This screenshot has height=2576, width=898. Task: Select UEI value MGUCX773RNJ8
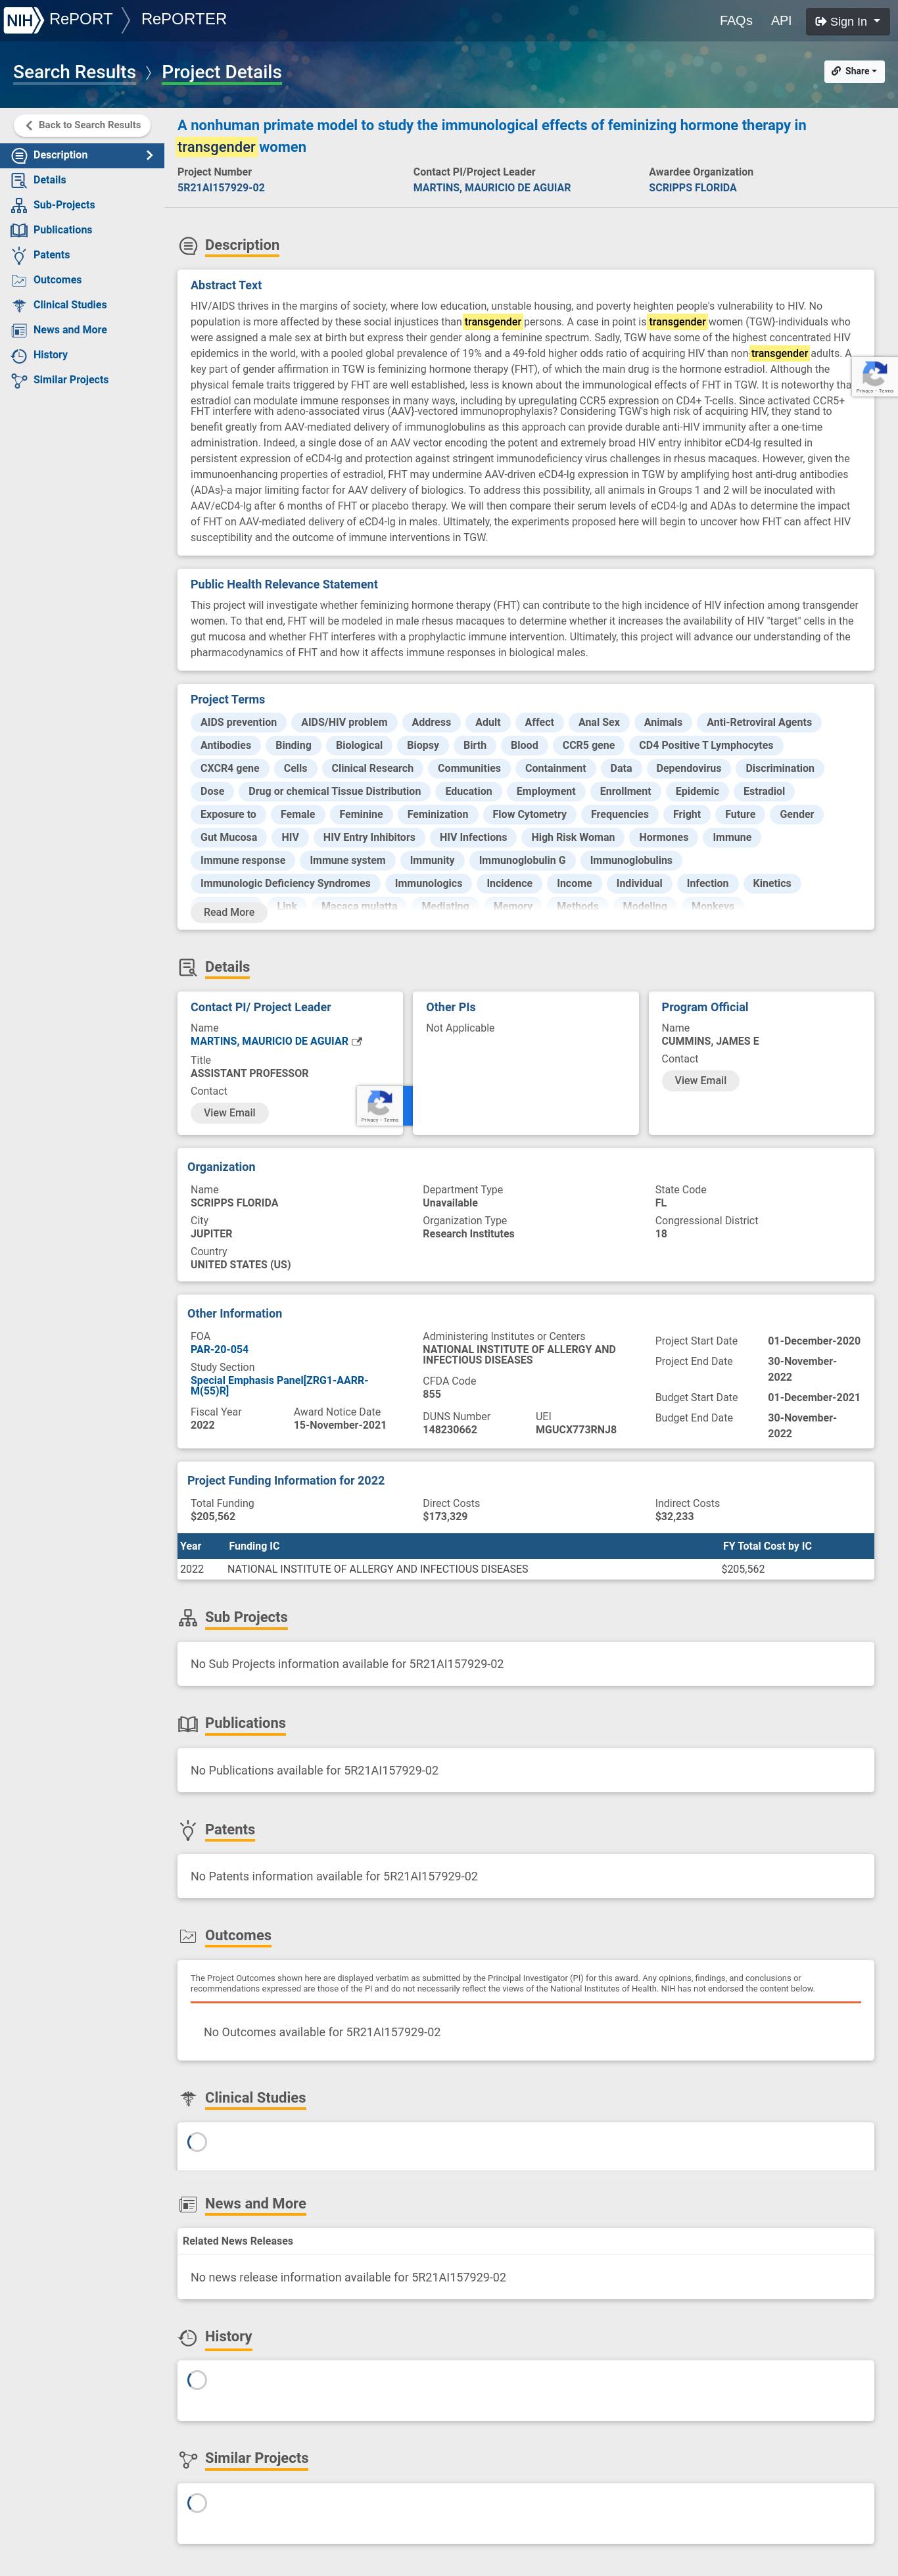click(x=575, y=1430)
